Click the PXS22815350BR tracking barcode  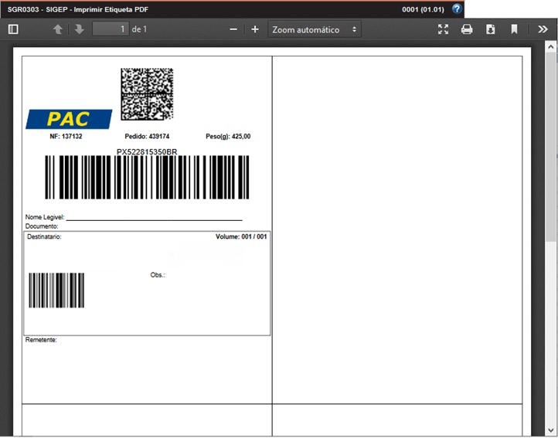(147, 178)
